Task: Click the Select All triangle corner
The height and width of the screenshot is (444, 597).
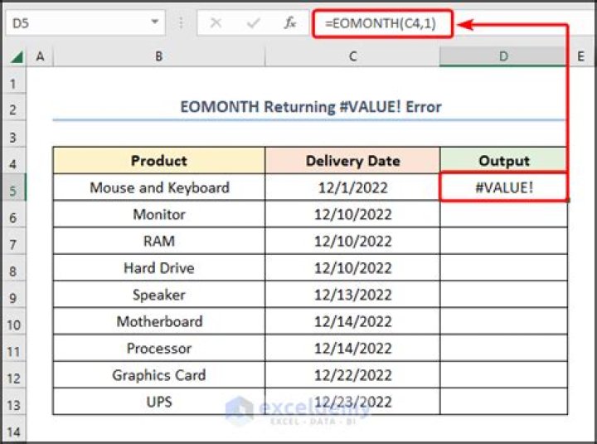Action: (x=16, y=56)
